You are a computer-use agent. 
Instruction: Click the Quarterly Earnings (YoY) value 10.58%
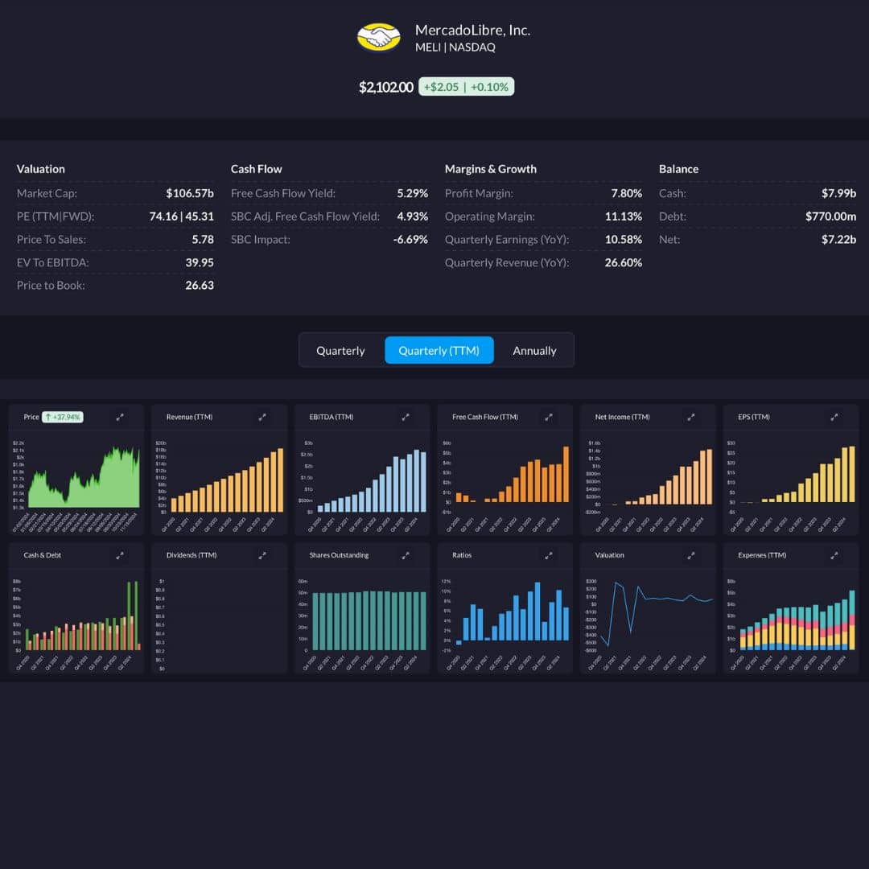624,240
